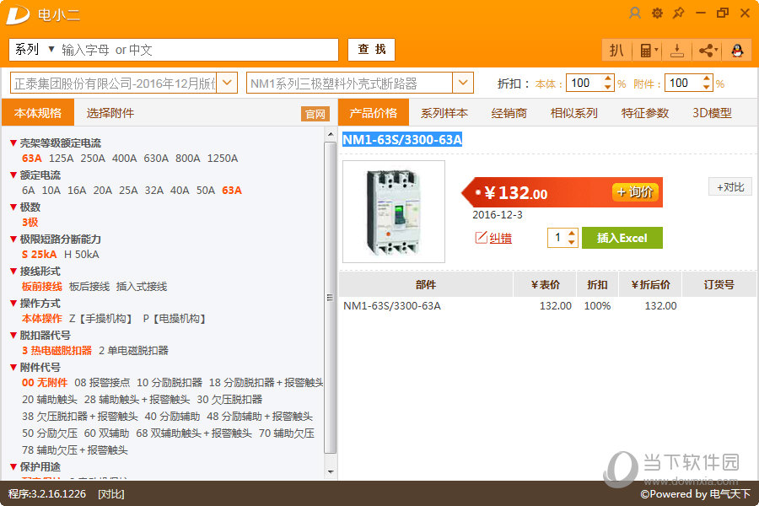The image size is (759, 506).
Task: Pin the window with the pushpin icon
Action: pos(679,13)
